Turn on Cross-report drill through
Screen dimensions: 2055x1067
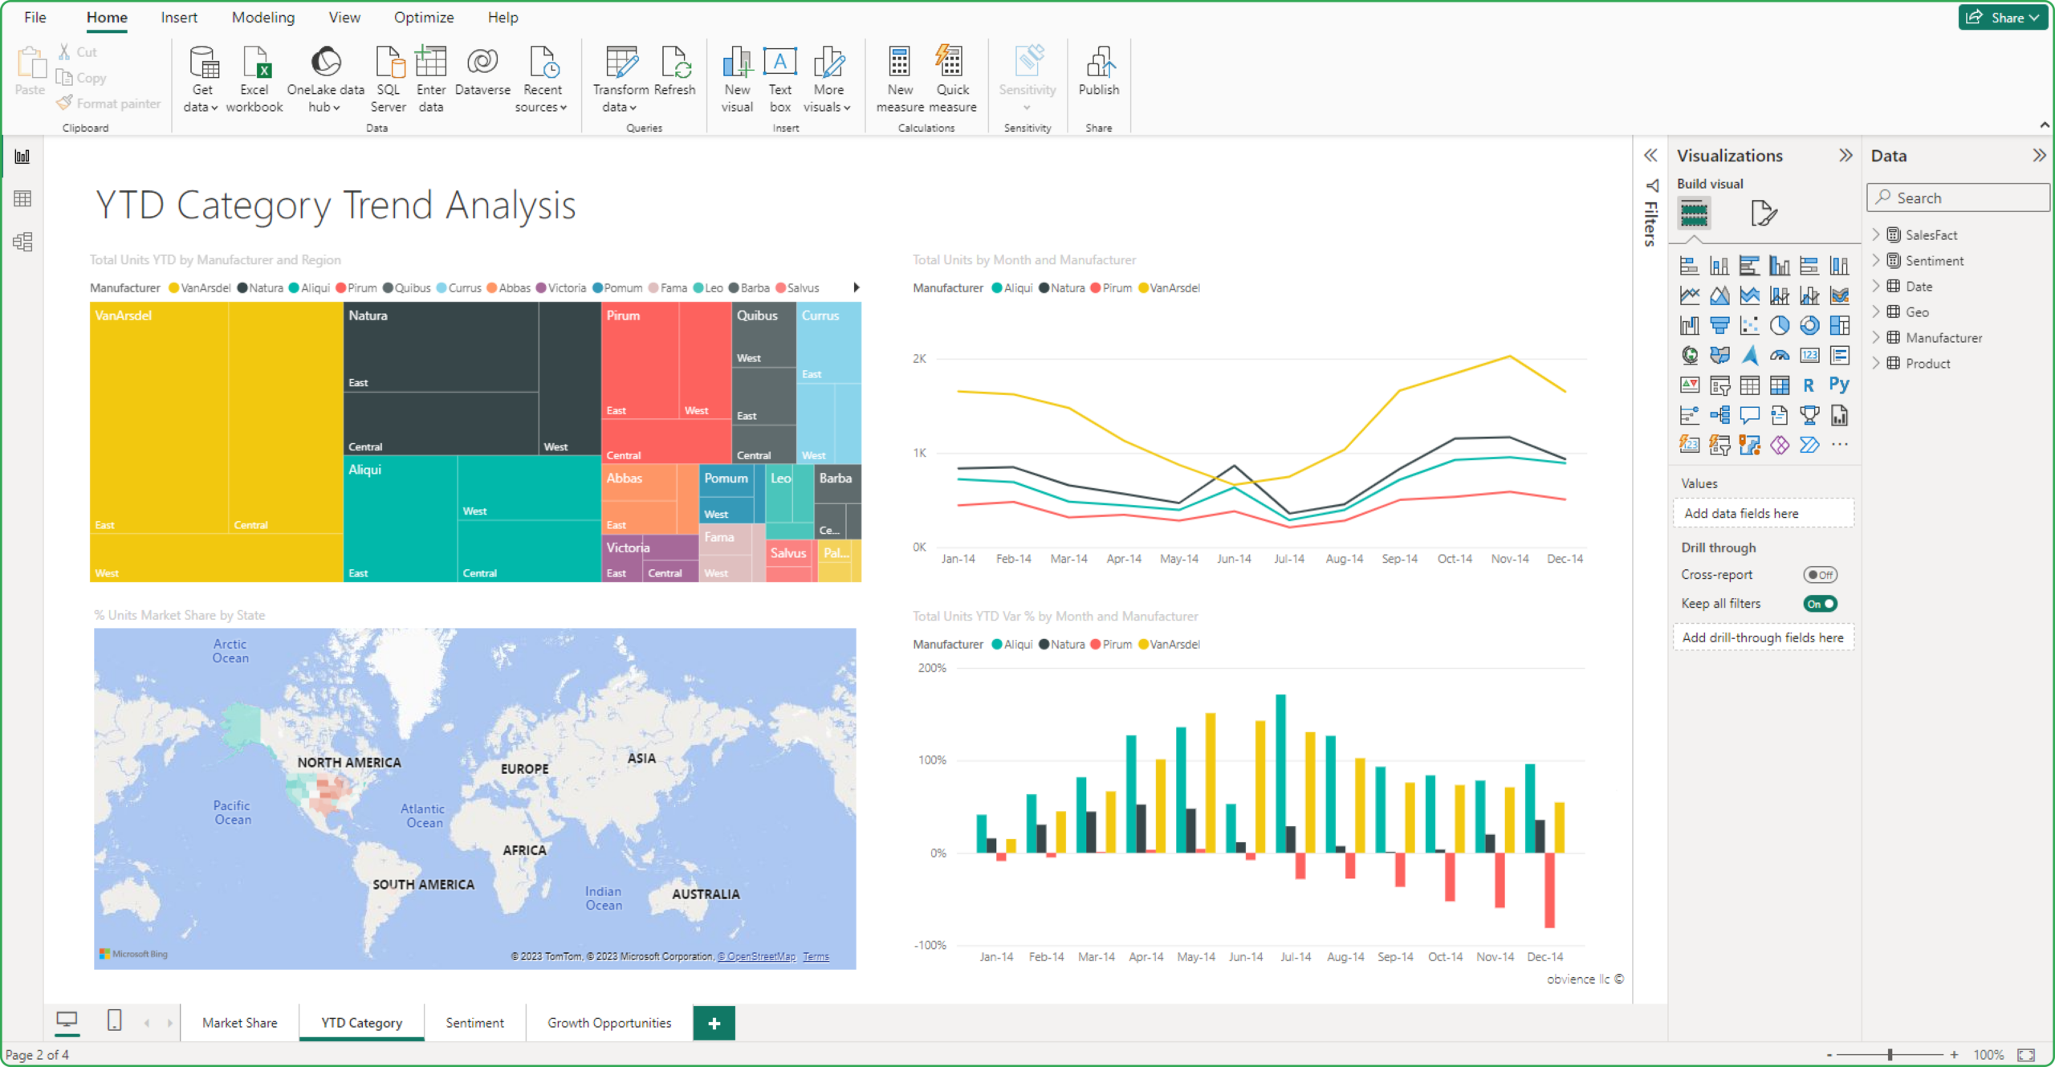pos(1820,575)
